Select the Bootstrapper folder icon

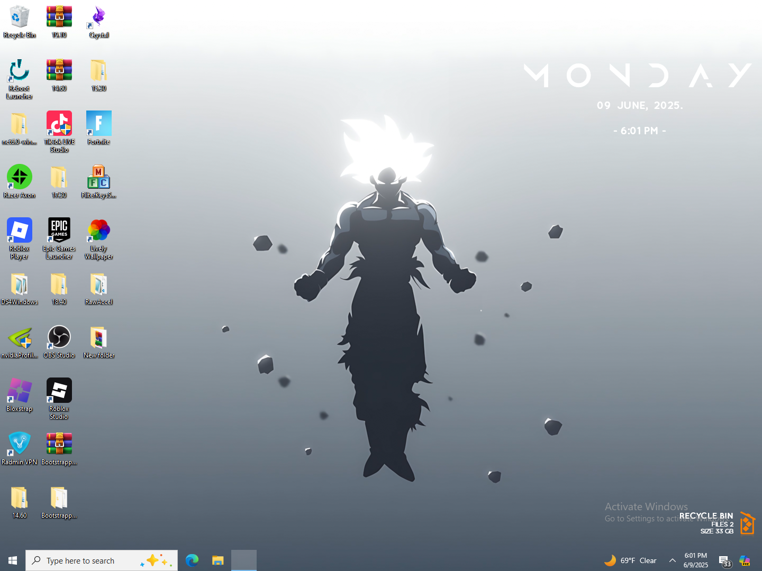point(59,503)
